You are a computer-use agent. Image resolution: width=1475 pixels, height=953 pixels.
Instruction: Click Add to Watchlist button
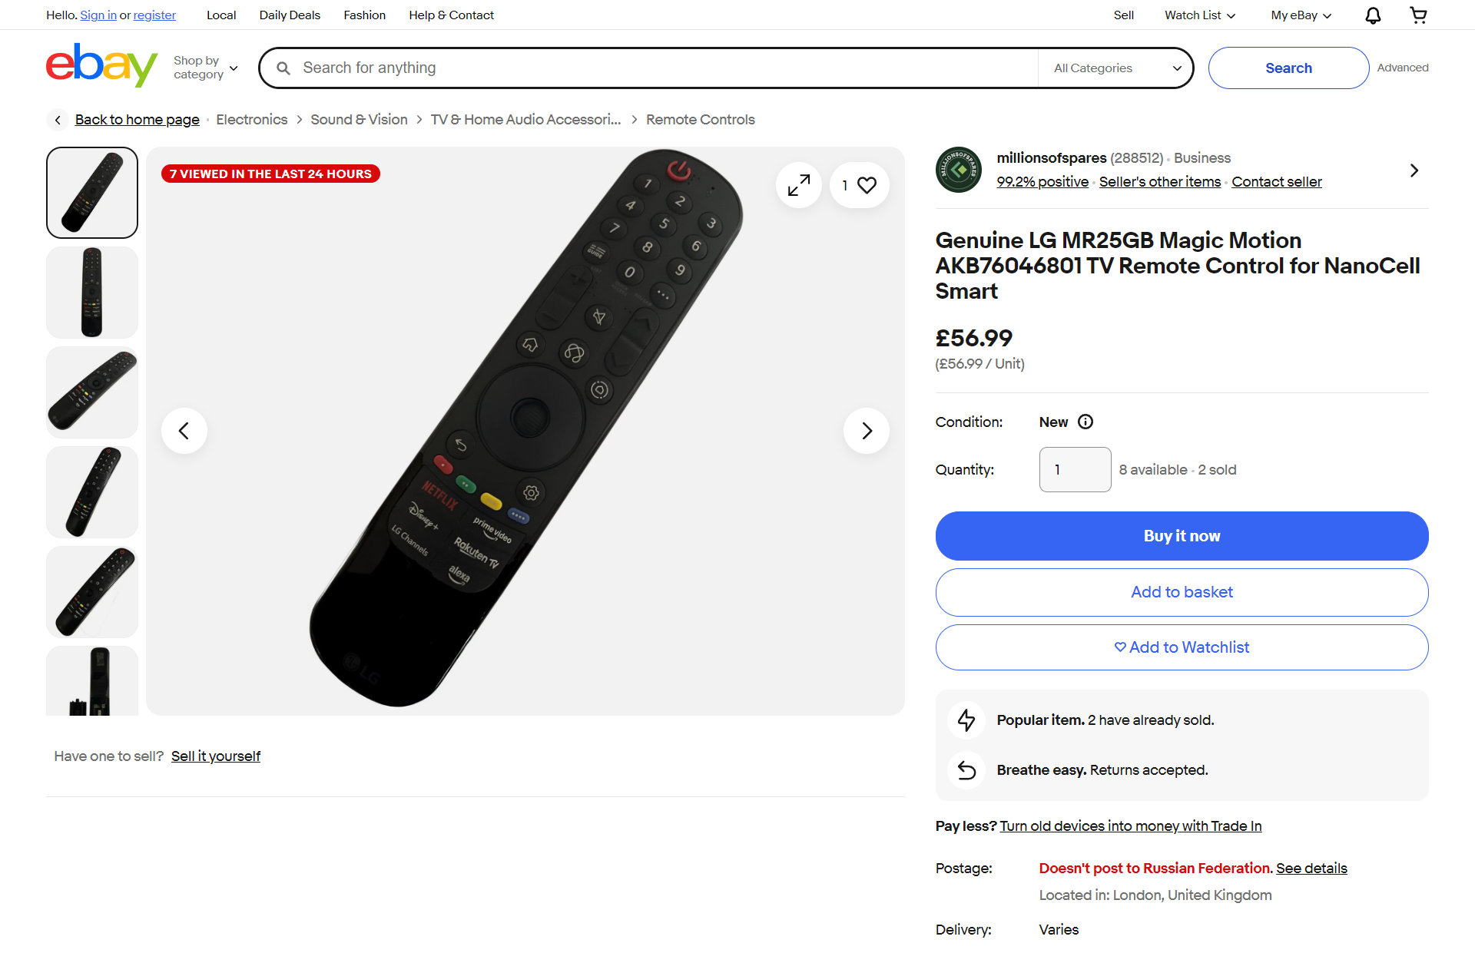click(1182, 647)
